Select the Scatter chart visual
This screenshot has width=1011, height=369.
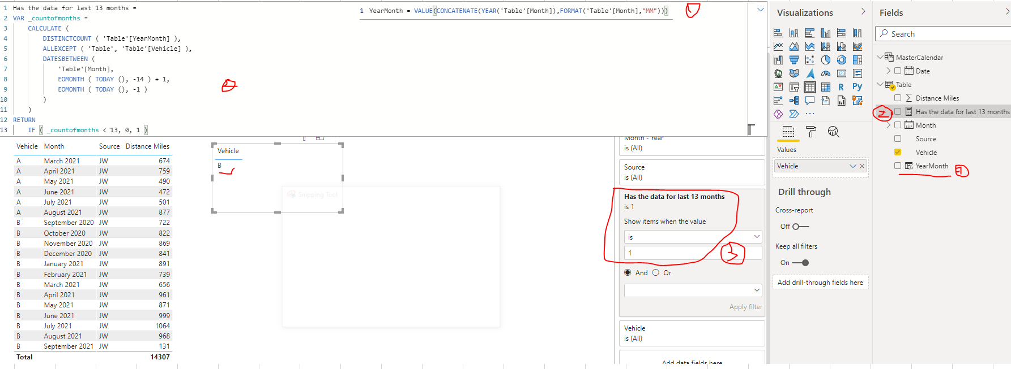pyautogui.click(x=810, y=60)
